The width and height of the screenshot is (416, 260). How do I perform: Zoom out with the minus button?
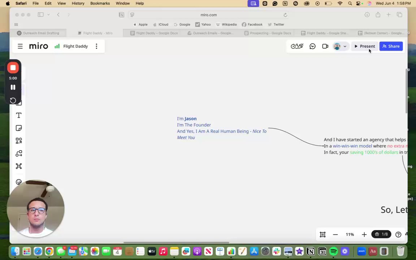(335, 234)
